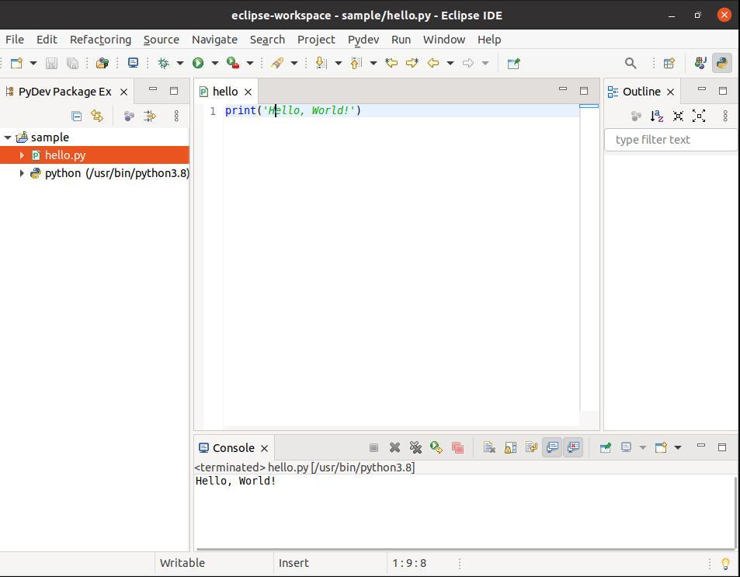740x577 pixels.
Task: Click the Terminate icon in Console
Action: coord(373,447)
